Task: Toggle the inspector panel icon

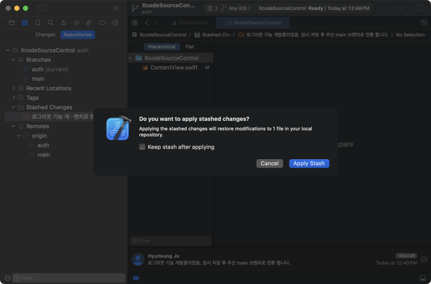Action: tap(420, 8)
